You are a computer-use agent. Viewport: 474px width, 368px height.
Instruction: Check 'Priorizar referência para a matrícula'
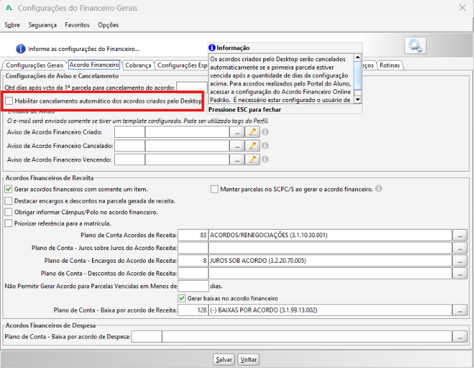pyautogui.click(x=8, y=223)
